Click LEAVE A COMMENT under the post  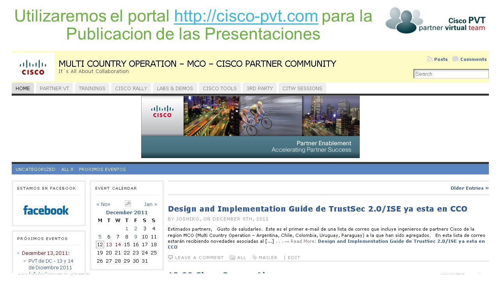199,258
